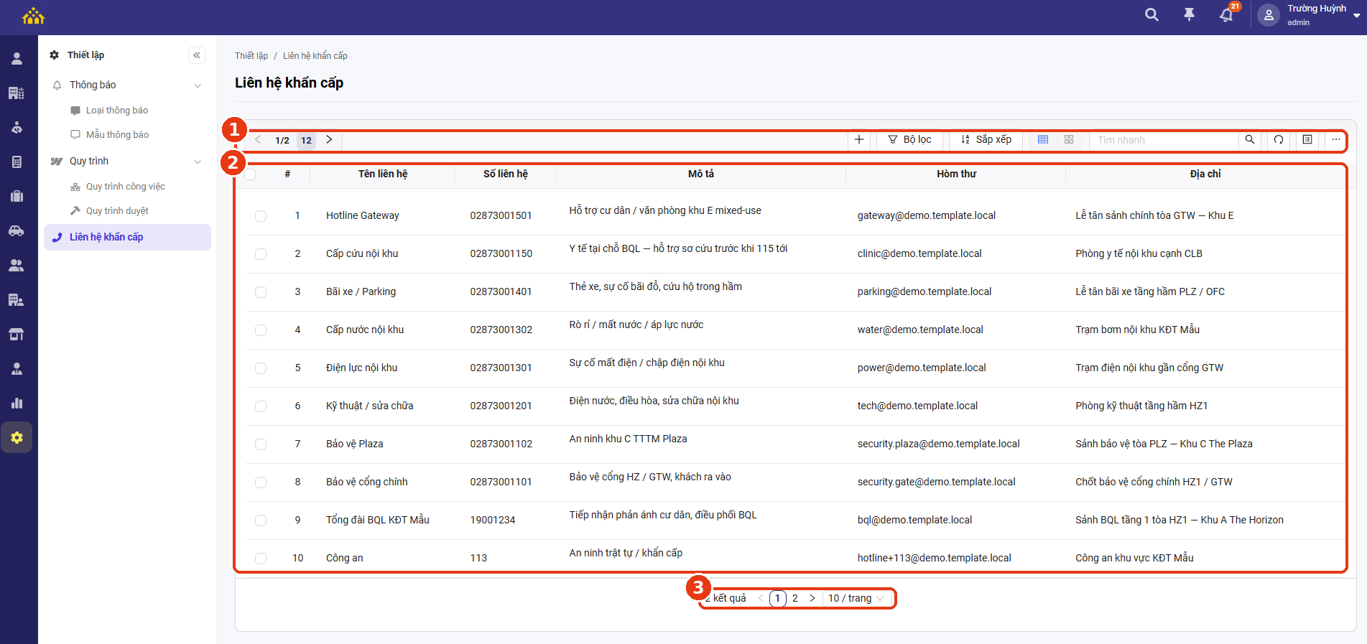
Task: Click the Công an contact name
Action: 345,558
